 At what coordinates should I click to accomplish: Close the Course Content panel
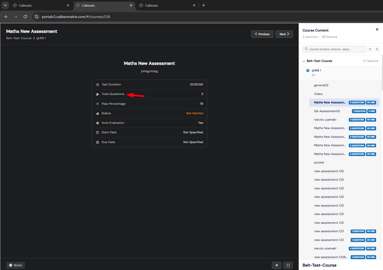point(377,29)
